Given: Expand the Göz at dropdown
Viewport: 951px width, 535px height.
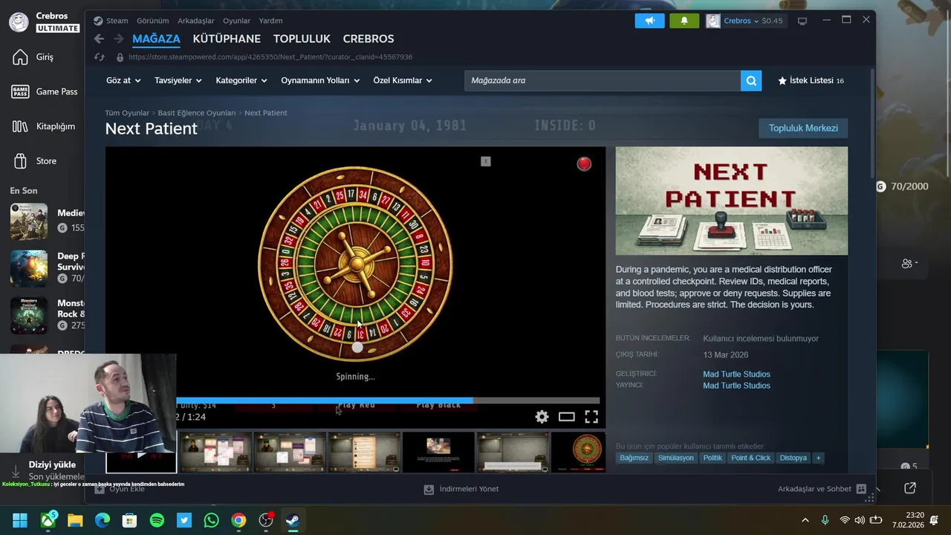Looking at the screenshot, I should (123, 80).
